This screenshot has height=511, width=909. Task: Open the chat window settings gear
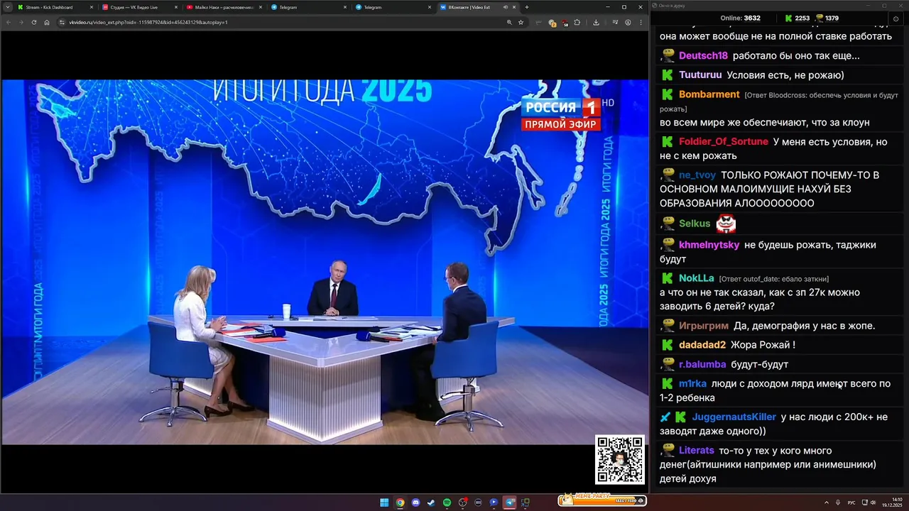coord(896,18)
